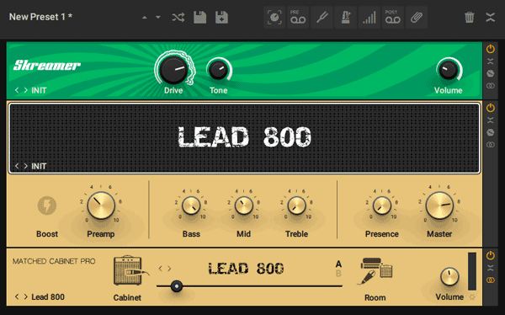Save preset with the floppy disk icon
This screenshot has height=315, width=505.
coord(199,17)
